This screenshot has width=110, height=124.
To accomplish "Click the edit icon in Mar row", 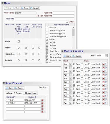I will point(106,71).
